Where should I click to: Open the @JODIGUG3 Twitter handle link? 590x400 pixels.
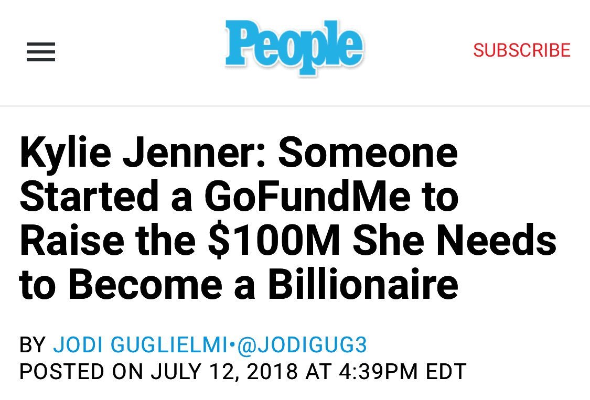(303, 345)
